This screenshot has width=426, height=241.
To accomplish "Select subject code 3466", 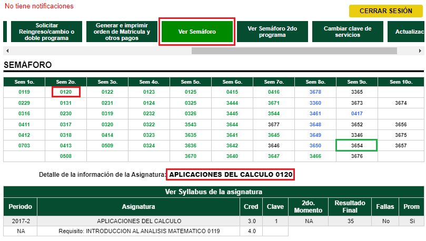I will [x=315, y=156].
